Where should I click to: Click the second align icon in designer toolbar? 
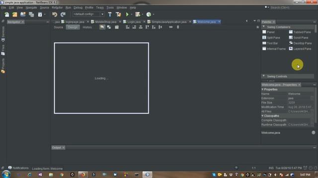134,27
